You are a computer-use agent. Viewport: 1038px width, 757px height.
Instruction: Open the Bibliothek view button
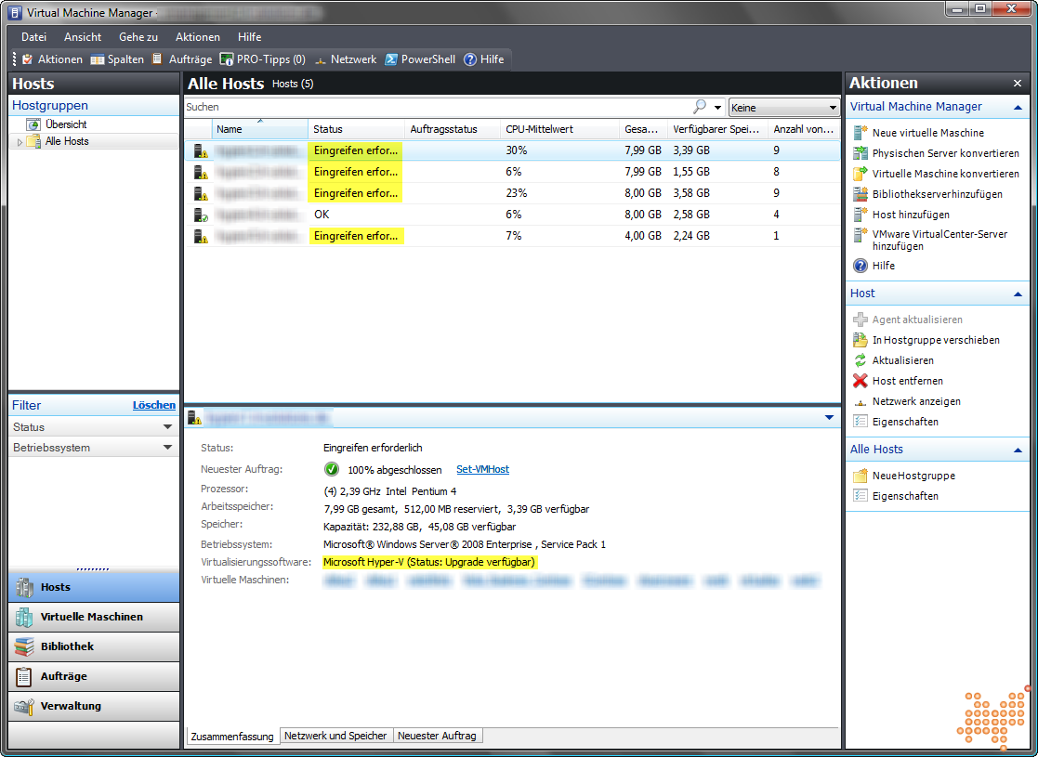click(x=93, y=646)
